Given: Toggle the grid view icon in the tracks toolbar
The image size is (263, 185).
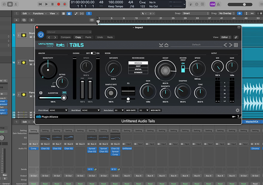Looking at the screenshot, I should tap(63, 13).
